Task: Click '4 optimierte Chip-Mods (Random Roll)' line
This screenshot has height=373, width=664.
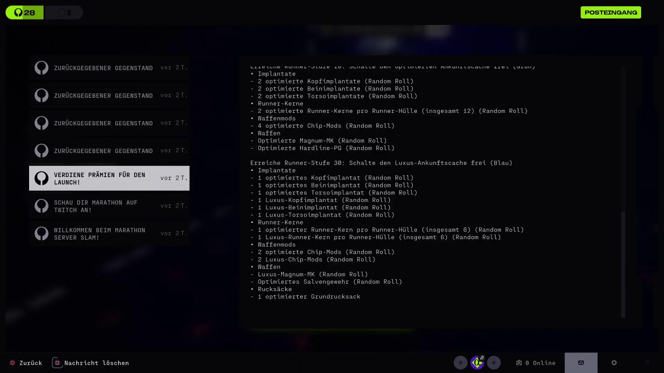Action: click(322, 126)
